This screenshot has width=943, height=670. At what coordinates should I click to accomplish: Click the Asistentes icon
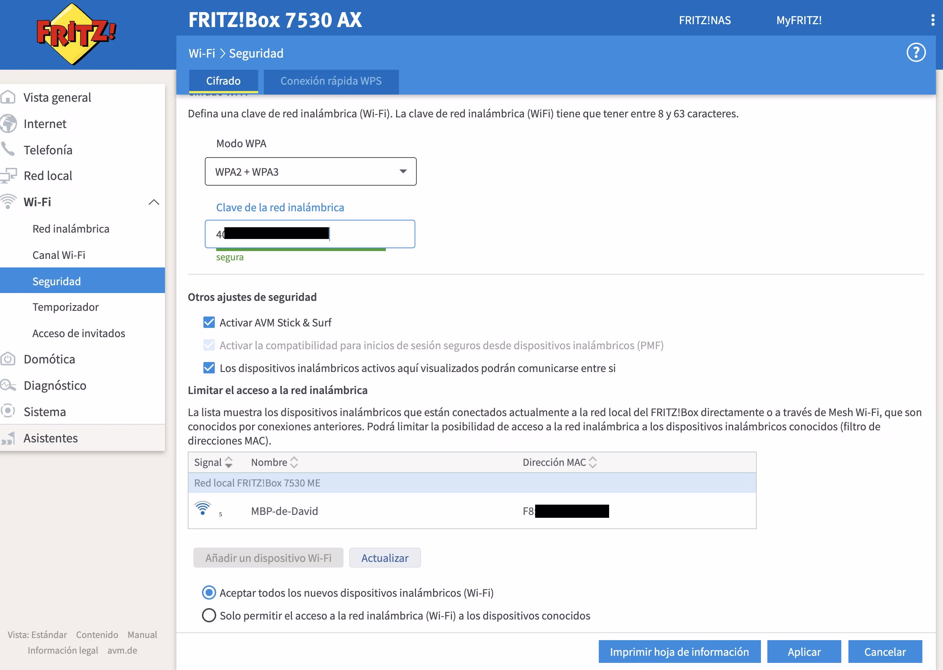tap(8, 438)
